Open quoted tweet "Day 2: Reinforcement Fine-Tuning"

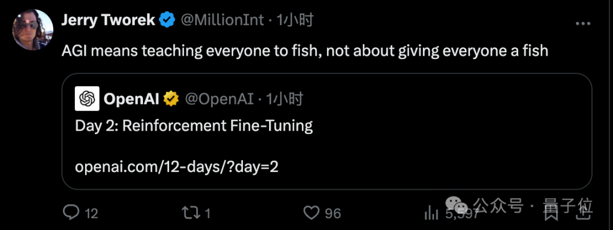pos(194,126)
